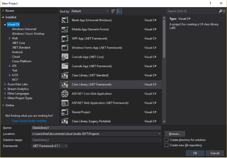
Task: Select WPF App (.NET Framework) name
Action: coord(89,38)
